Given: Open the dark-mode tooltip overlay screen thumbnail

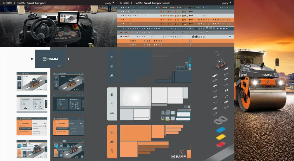Looking at the screenshot, I should coord(69,149).
